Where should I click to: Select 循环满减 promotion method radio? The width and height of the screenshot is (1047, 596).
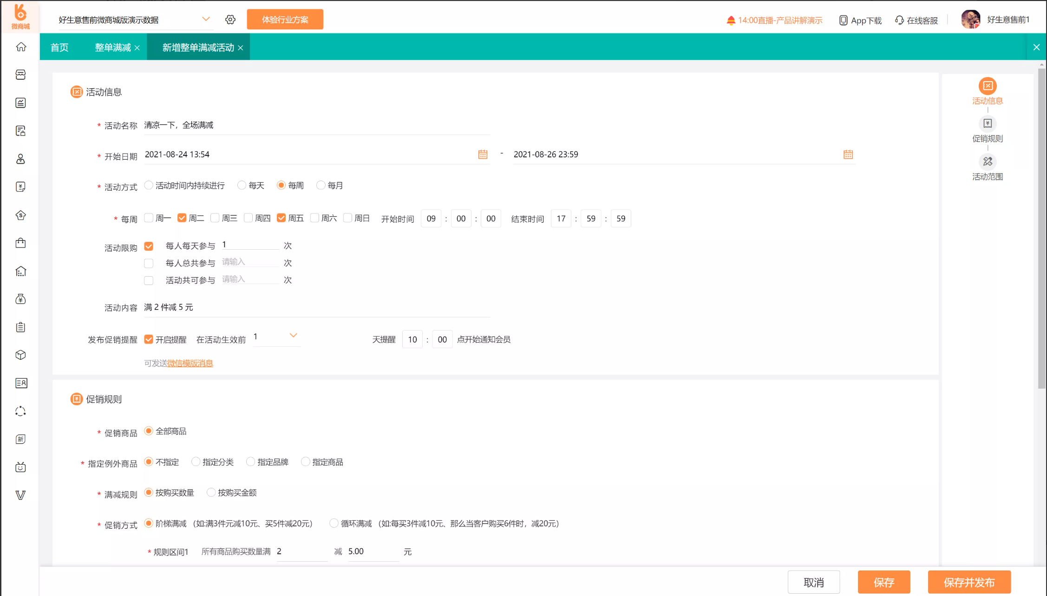point(334,523)
